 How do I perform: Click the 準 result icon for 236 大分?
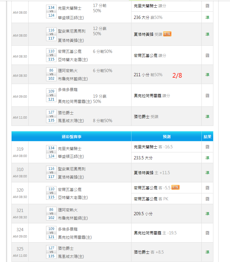click(207, 17)
